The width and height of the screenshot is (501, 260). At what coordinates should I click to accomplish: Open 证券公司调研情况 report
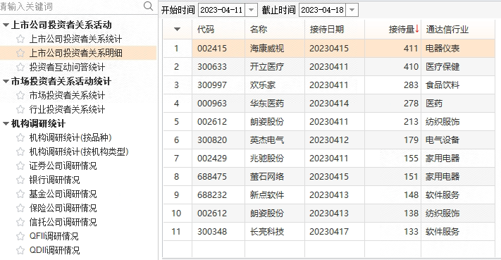click(63, 166)
